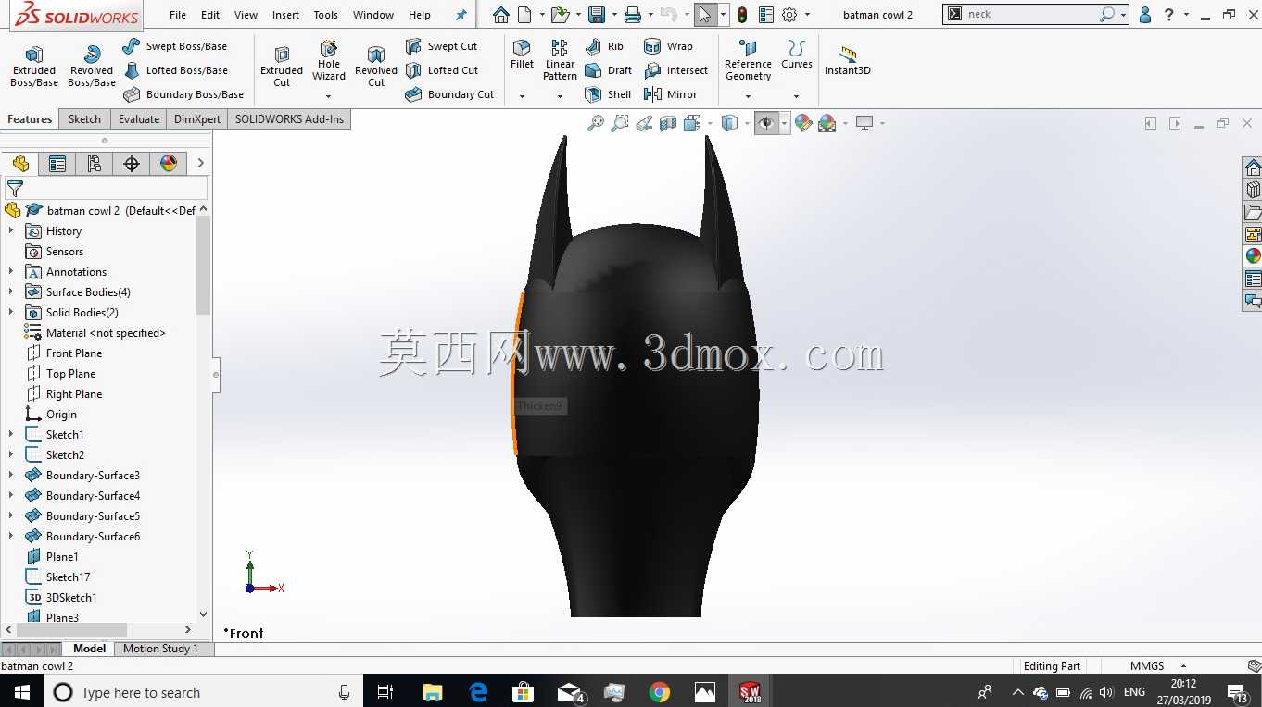
Task: Switch to the SOLIDWORKS Add-Ins tab
Action: (289, 119)
